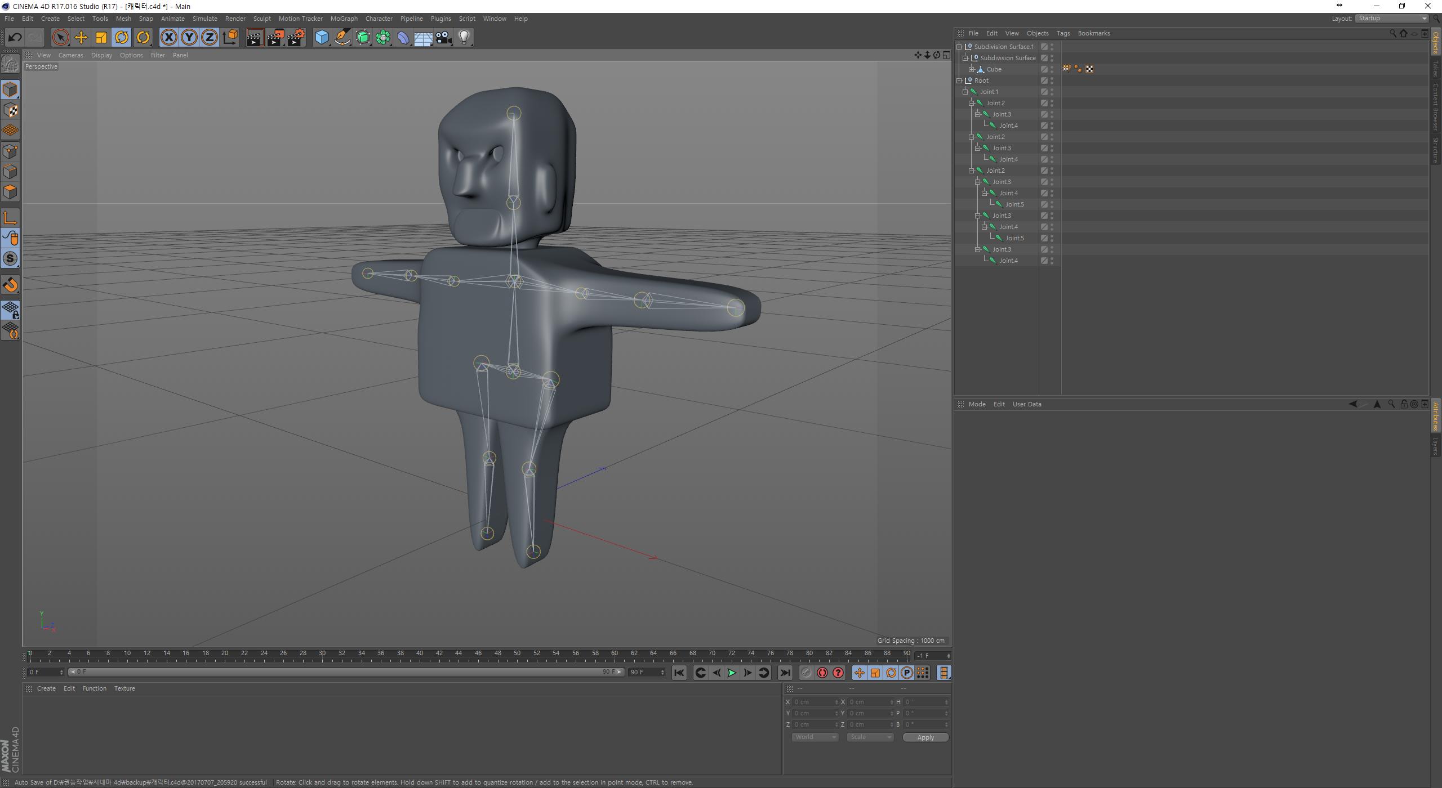This screenshot has height=788, width=1442.
Task: Open the Scale mode dropdown
Action: click(x=870, y=737)
